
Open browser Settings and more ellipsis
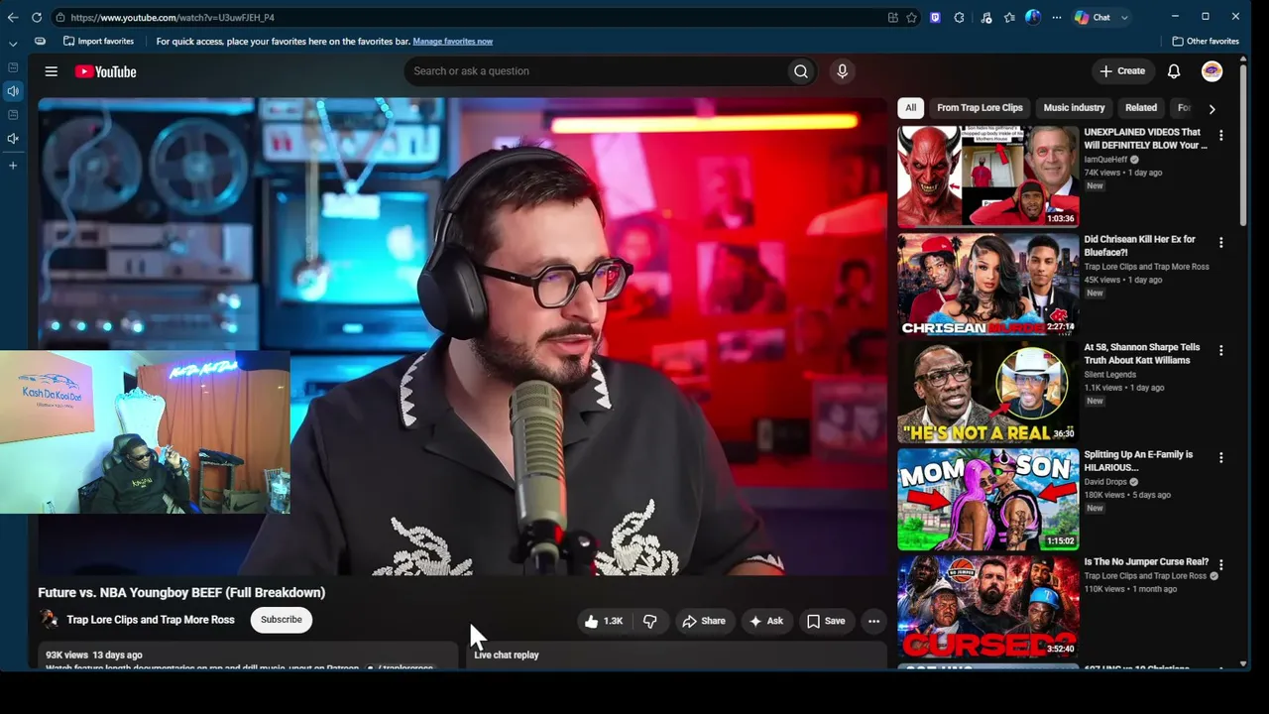1057,17
